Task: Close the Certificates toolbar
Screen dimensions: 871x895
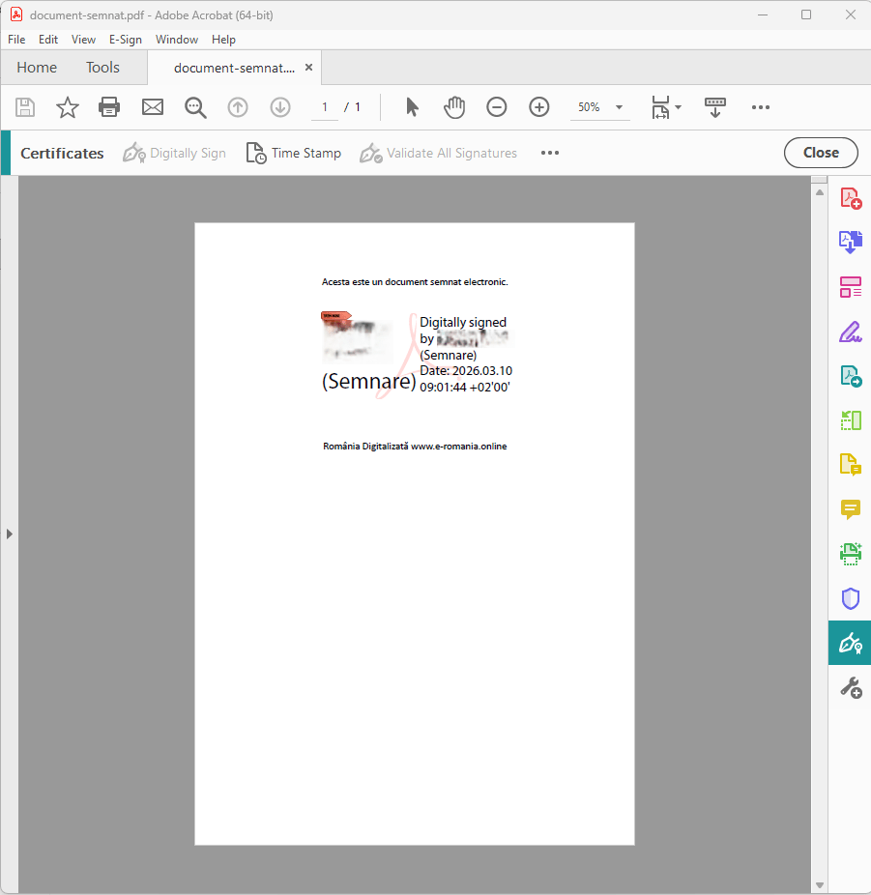Action: [x=820, y=153]
